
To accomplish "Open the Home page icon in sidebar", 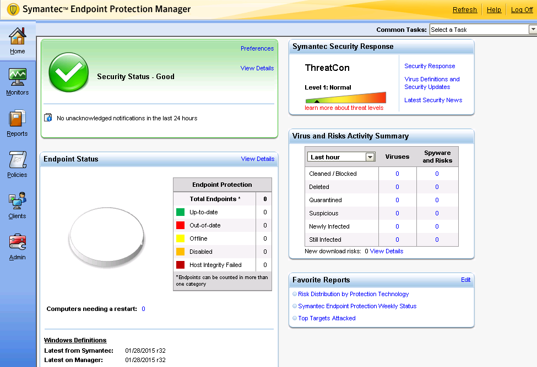I will pos(18,36).
